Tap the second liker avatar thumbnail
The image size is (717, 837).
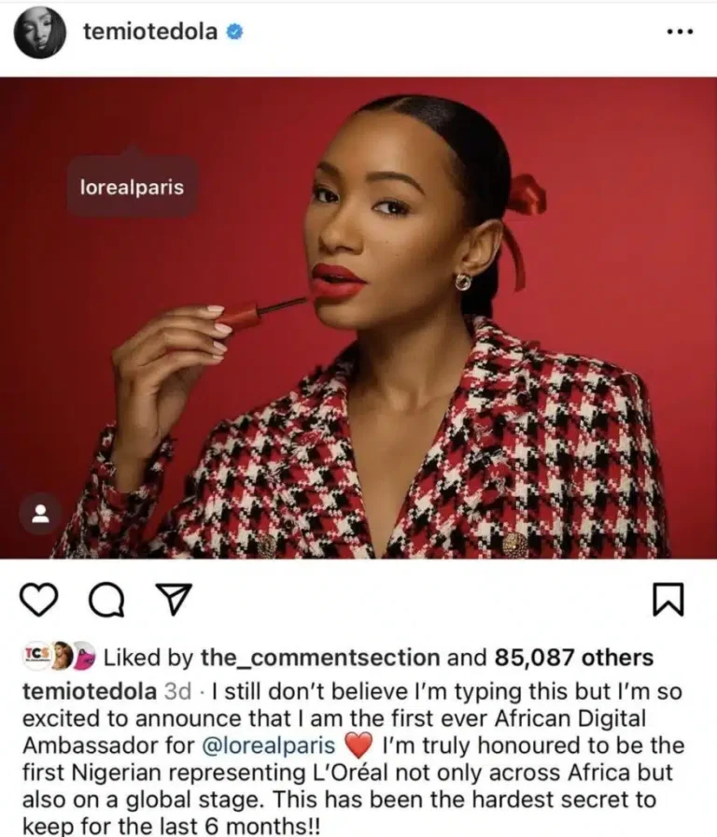pos(62,655)
